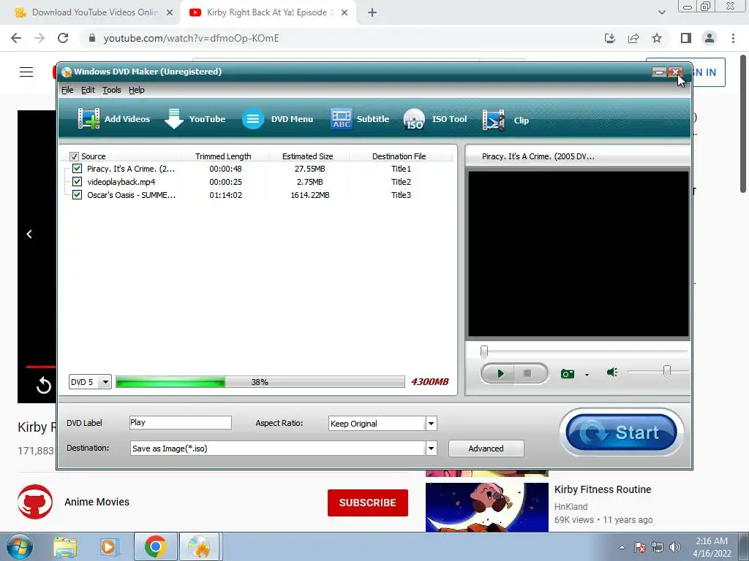
Task: Open File Explorer from taskbar
Action: [x=65, y=547]
